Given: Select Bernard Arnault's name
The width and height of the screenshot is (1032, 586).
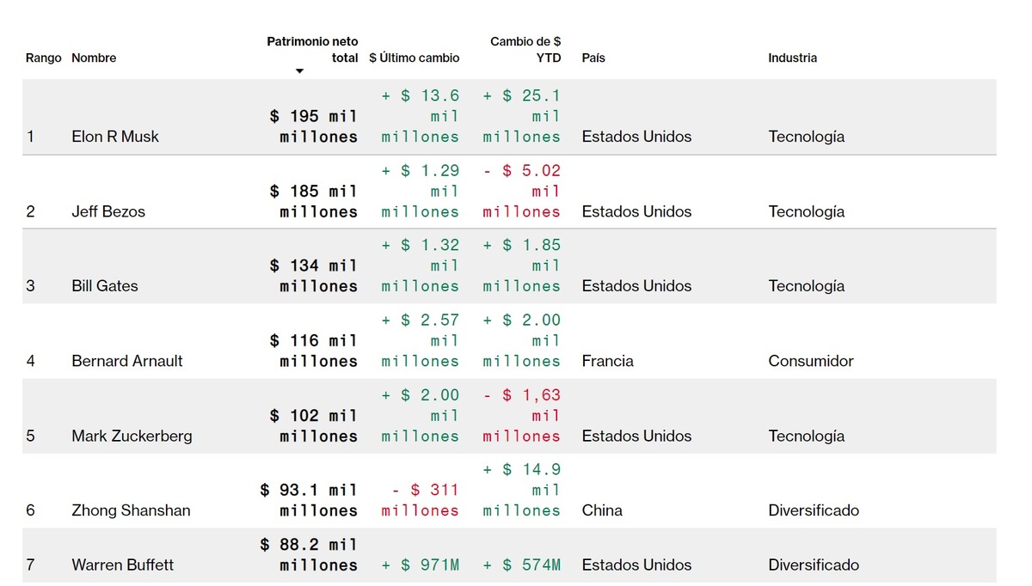Looking at the screenshot, I should tap(127, 361).
